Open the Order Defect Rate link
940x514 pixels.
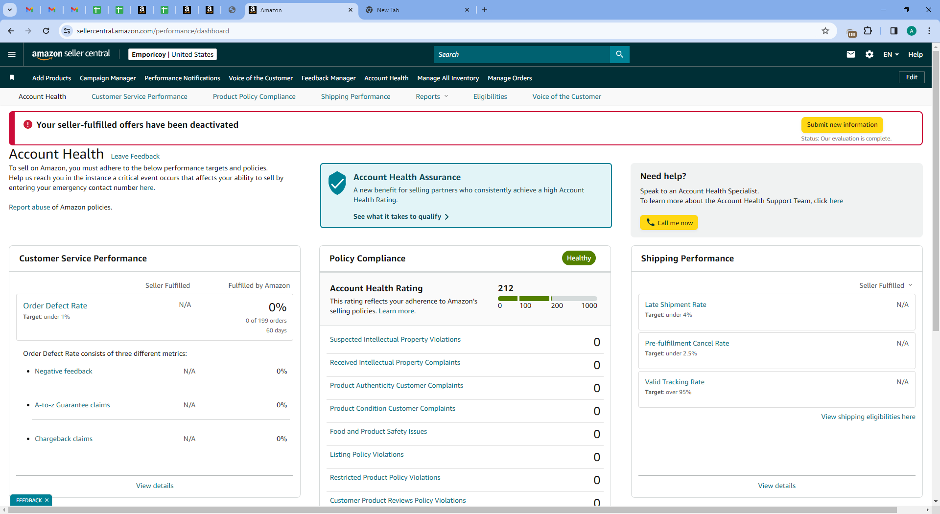(x=55, y=305)
